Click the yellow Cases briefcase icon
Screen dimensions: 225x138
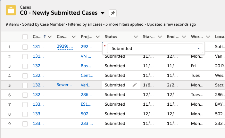[11, 10]
